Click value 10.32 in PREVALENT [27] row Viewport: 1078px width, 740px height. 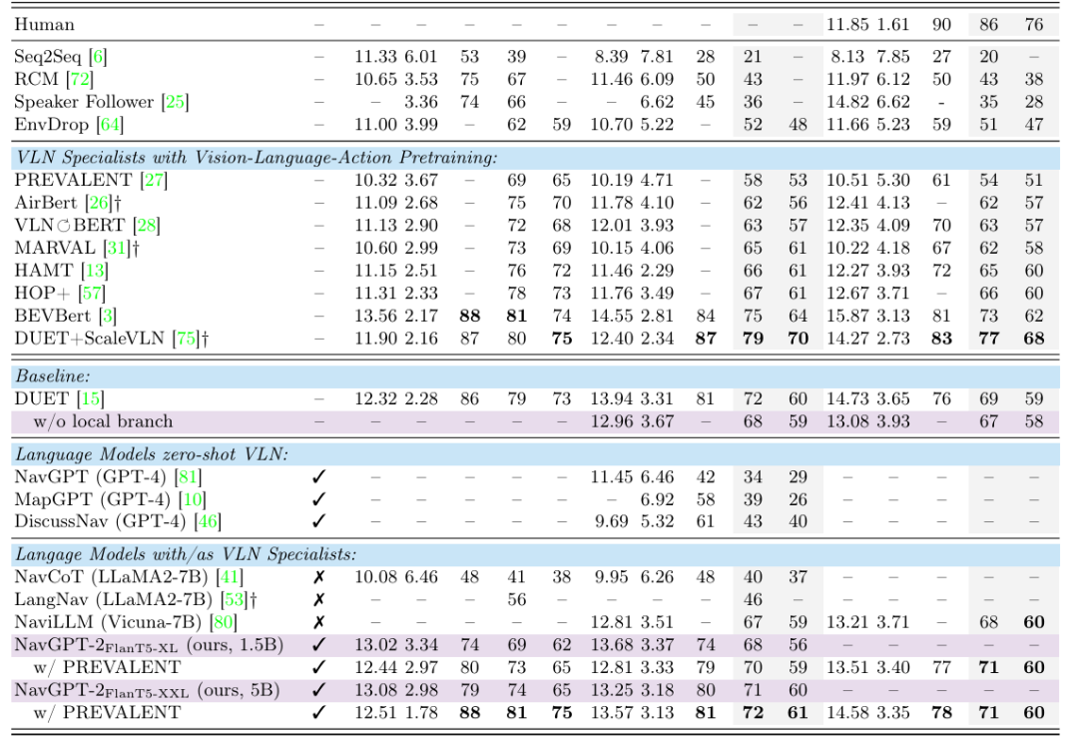[x=375, y=180]
